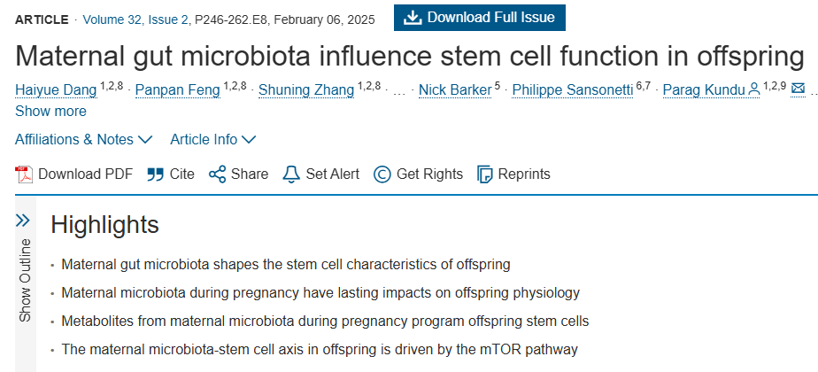Expand Affiliations & Notes dropdown
818x372 pixels.
pyautogui.click(x=83, y=139)
